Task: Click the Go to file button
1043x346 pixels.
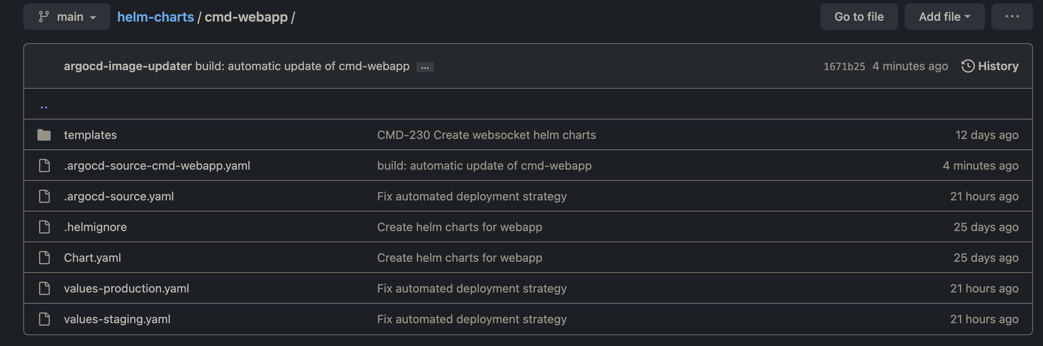Action: tap(859, 16)
